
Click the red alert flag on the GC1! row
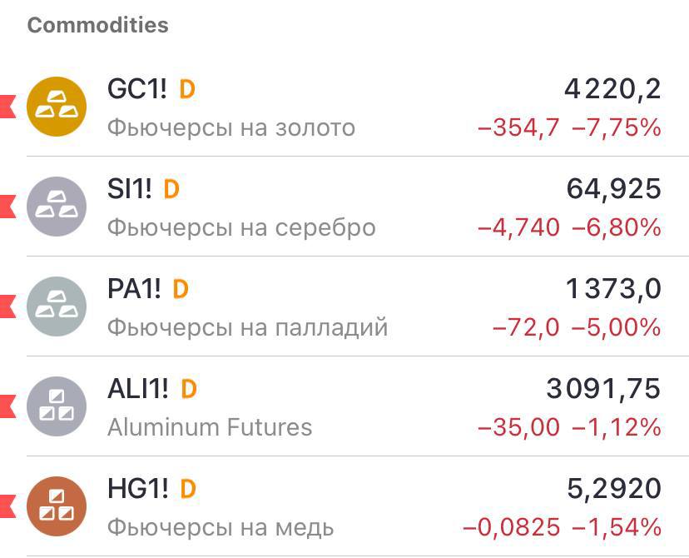pos(7,107)
